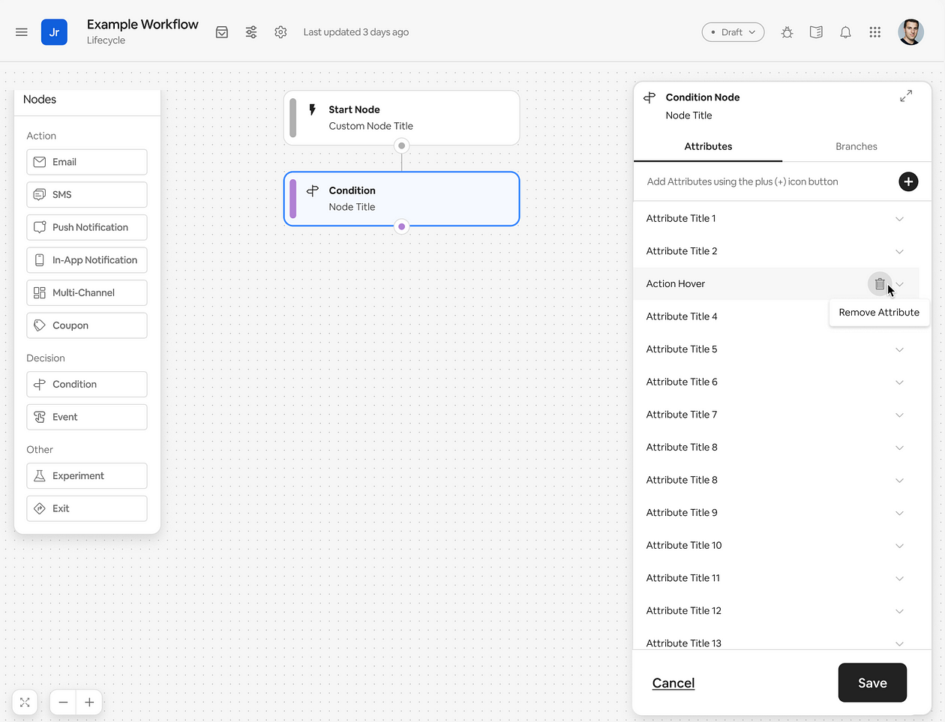Viewport: 945px width, 722px height.
Task: Expand the Condition Node panel to full size
Action: pos(906,97)
